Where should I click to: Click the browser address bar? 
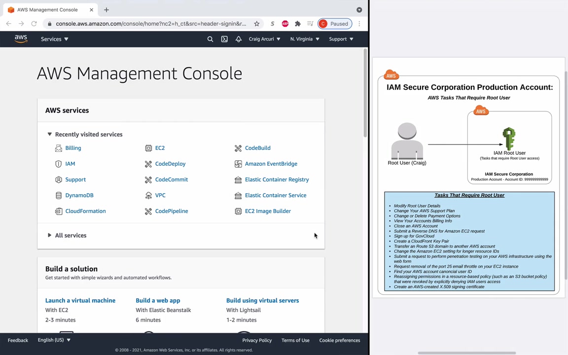pyautogui.click(x=151, y=24)
